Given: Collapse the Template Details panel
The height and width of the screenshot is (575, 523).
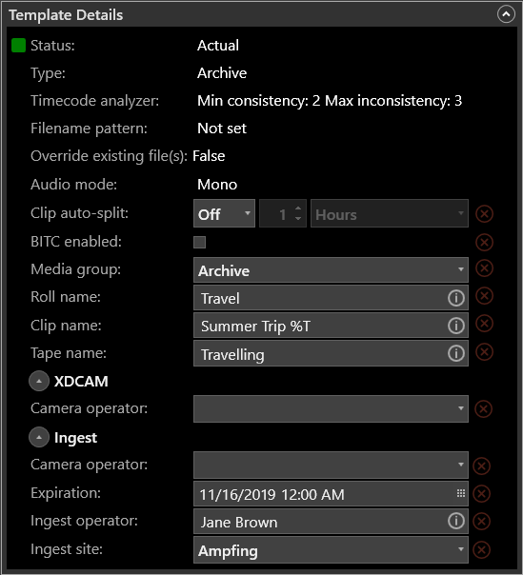Looking at the screenshot, I should click(506, 14).
